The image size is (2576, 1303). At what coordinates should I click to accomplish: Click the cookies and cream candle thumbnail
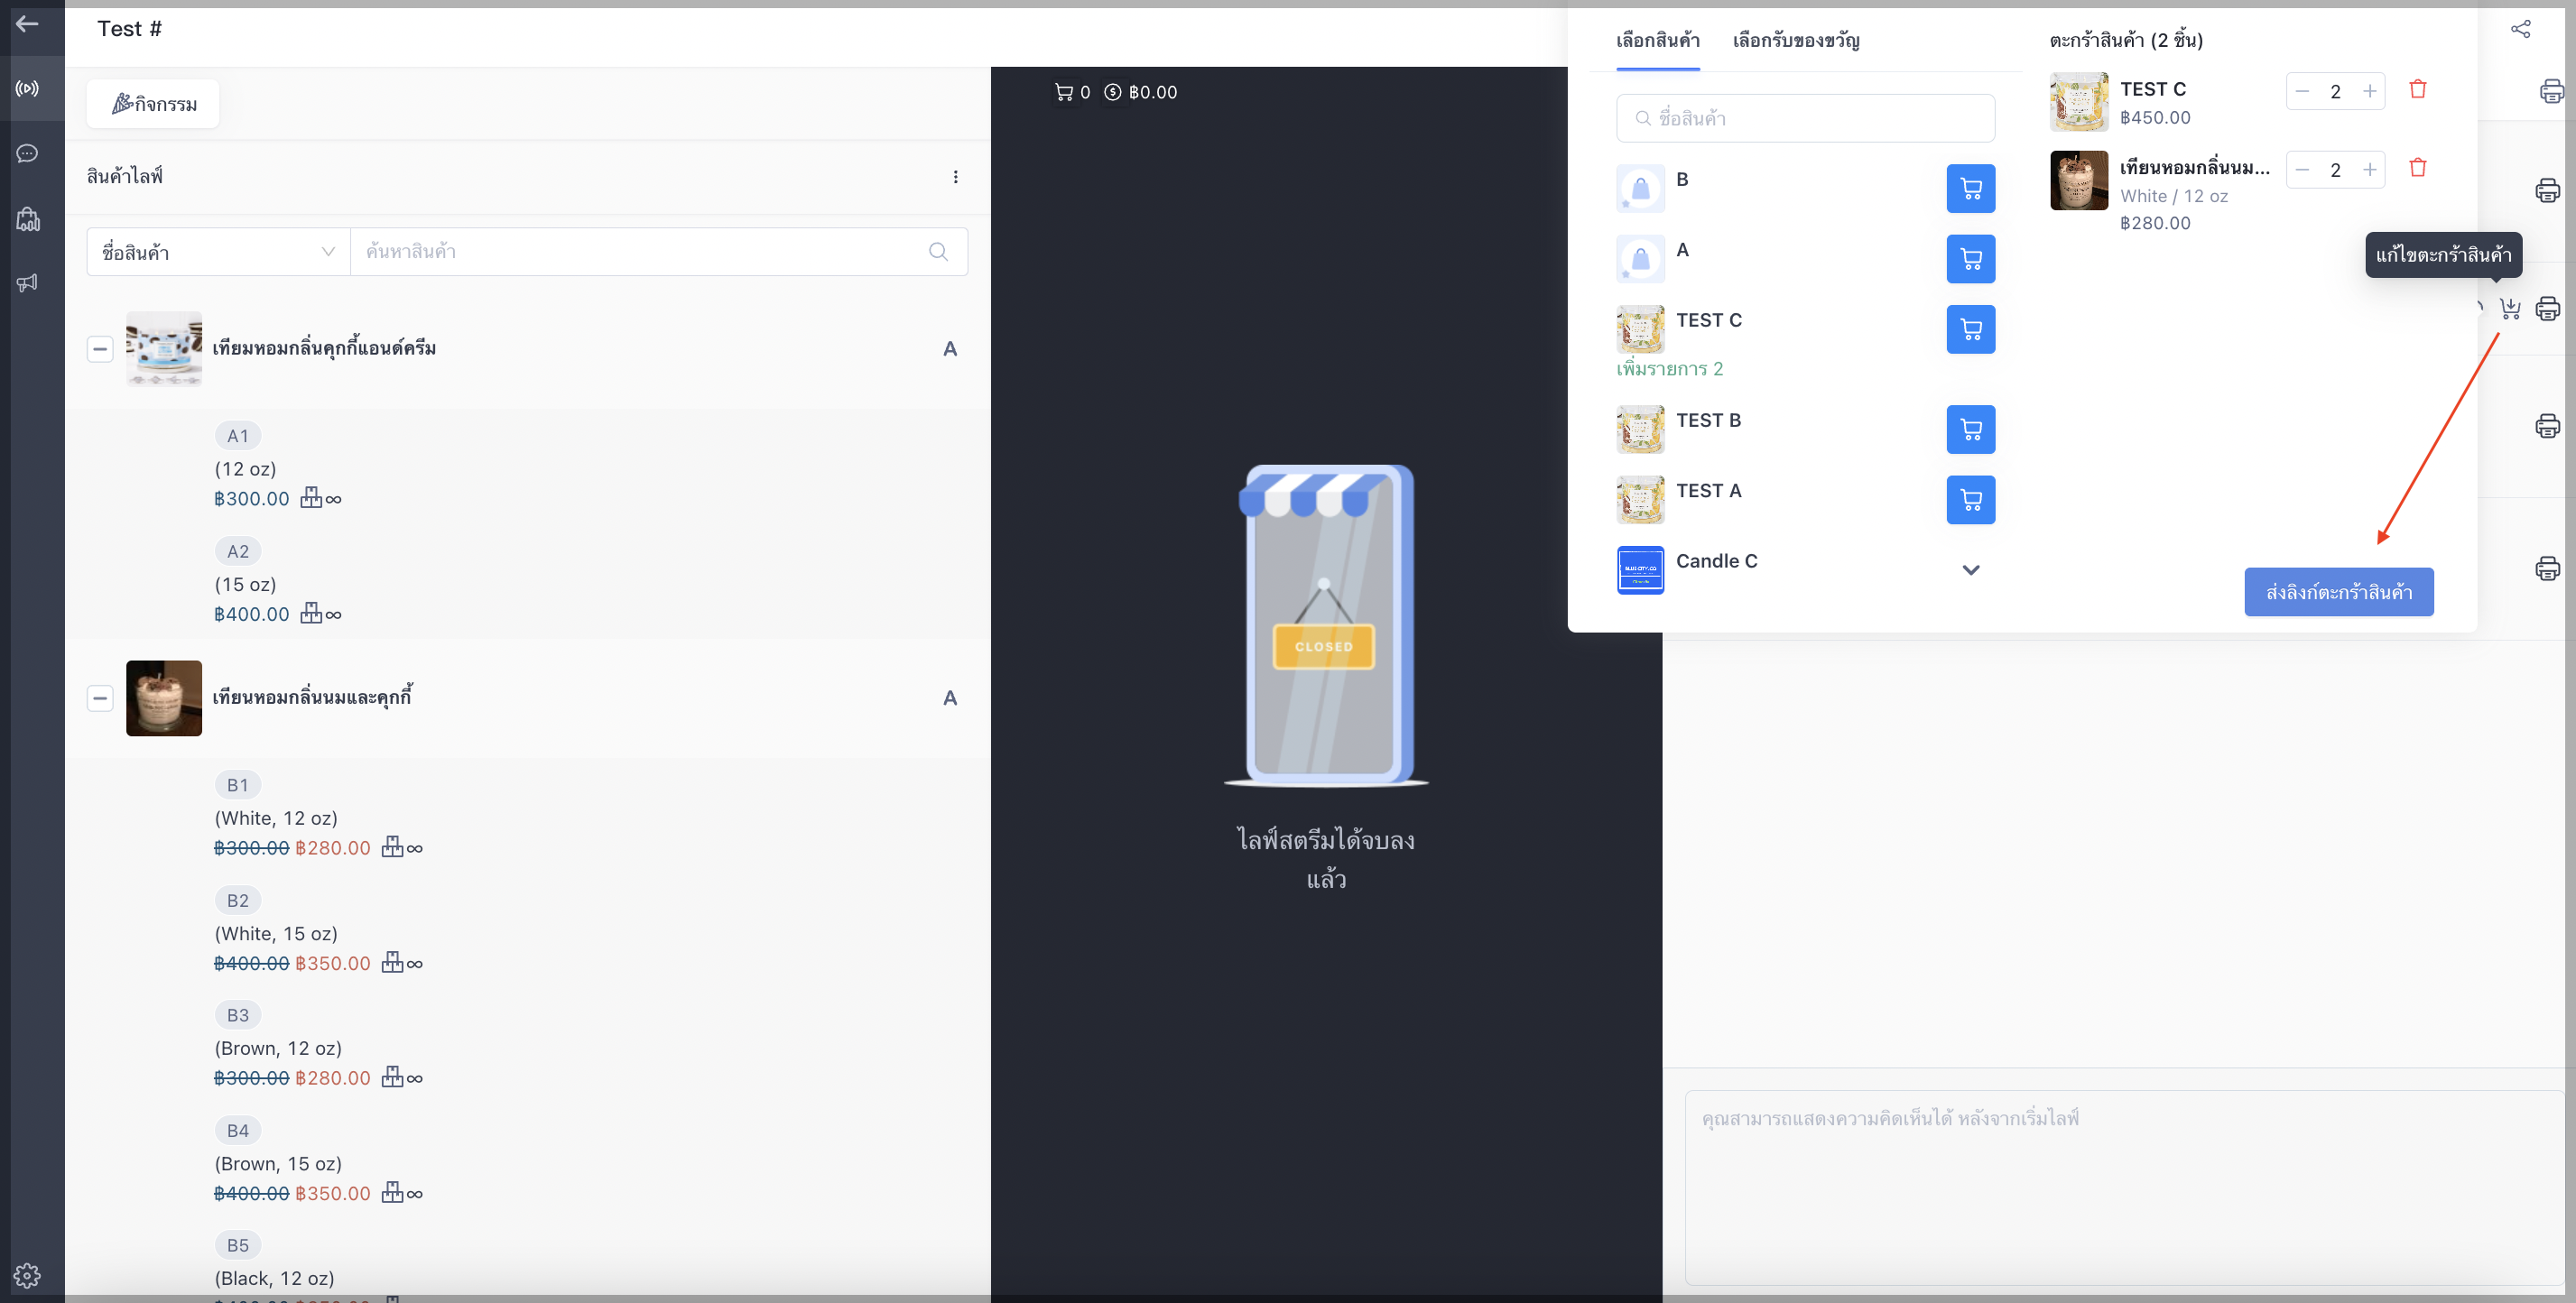point(164,349)
